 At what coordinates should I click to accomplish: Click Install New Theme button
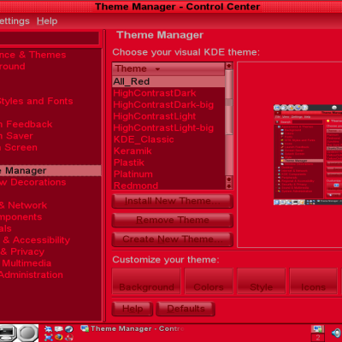[173, 201]
